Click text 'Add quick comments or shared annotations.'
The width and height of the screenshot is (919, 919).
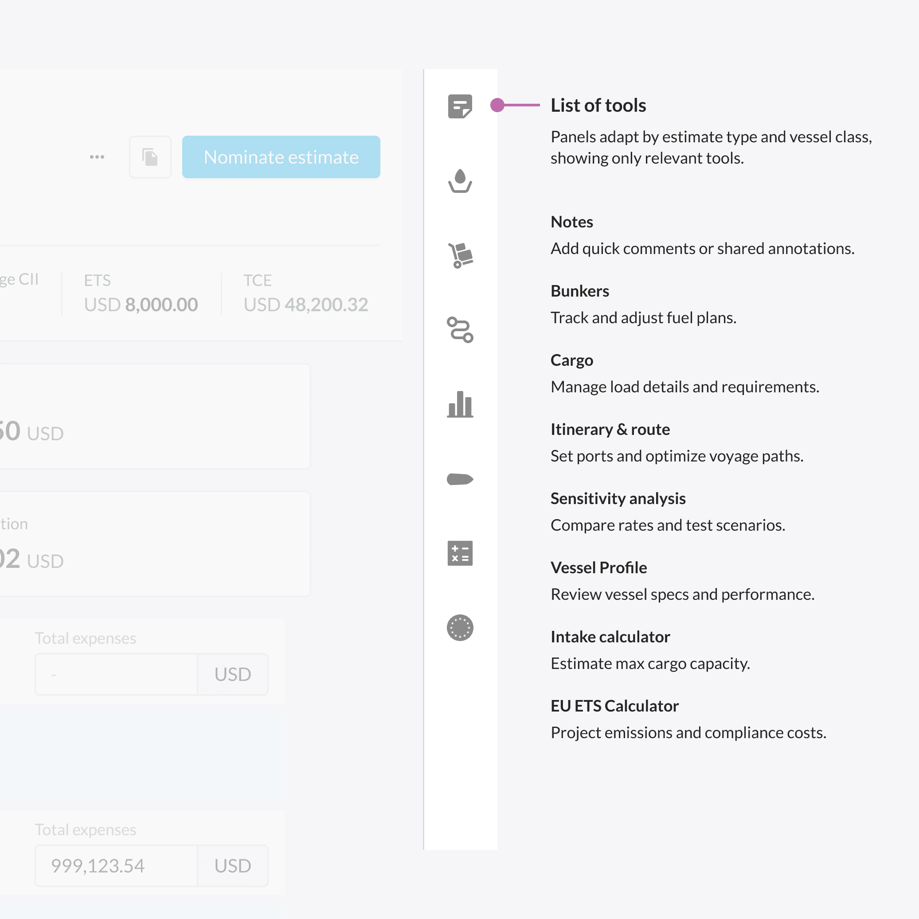point(703,249)
